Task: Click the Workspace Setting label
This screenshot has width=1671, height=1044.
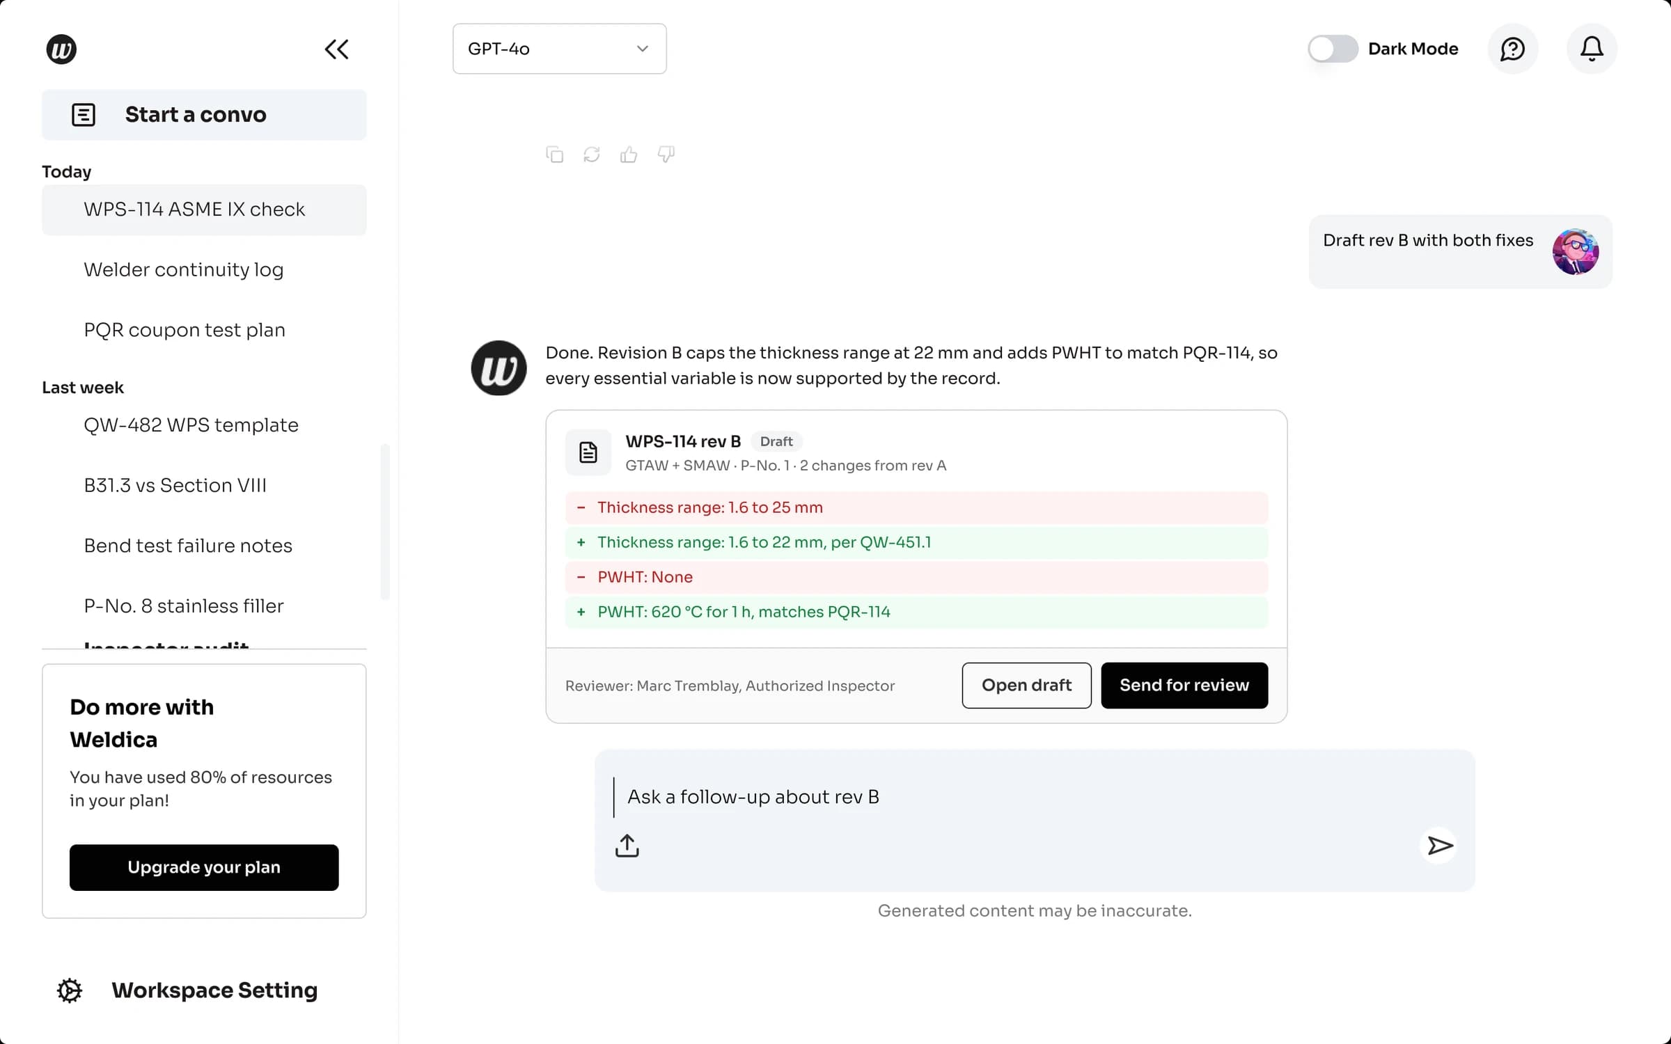Action: (214, 990)
